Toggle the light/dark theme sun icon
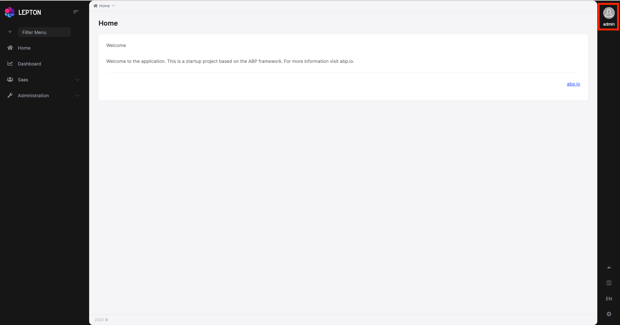Image resolution: width=620 pixels, height=325 pixels. (x=609, y=267)
